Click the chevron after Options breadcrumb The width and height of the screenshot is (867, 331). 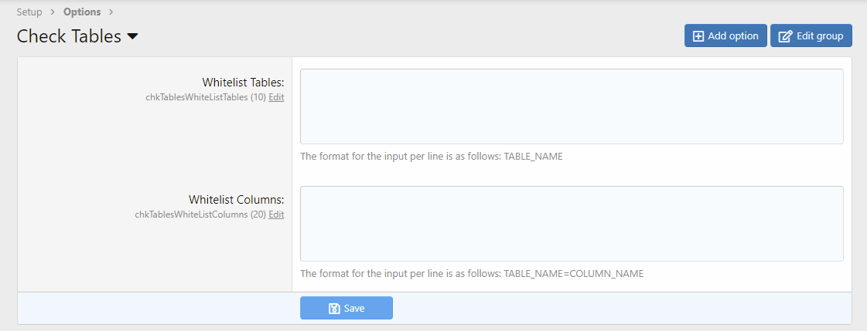tap(111, 12)
